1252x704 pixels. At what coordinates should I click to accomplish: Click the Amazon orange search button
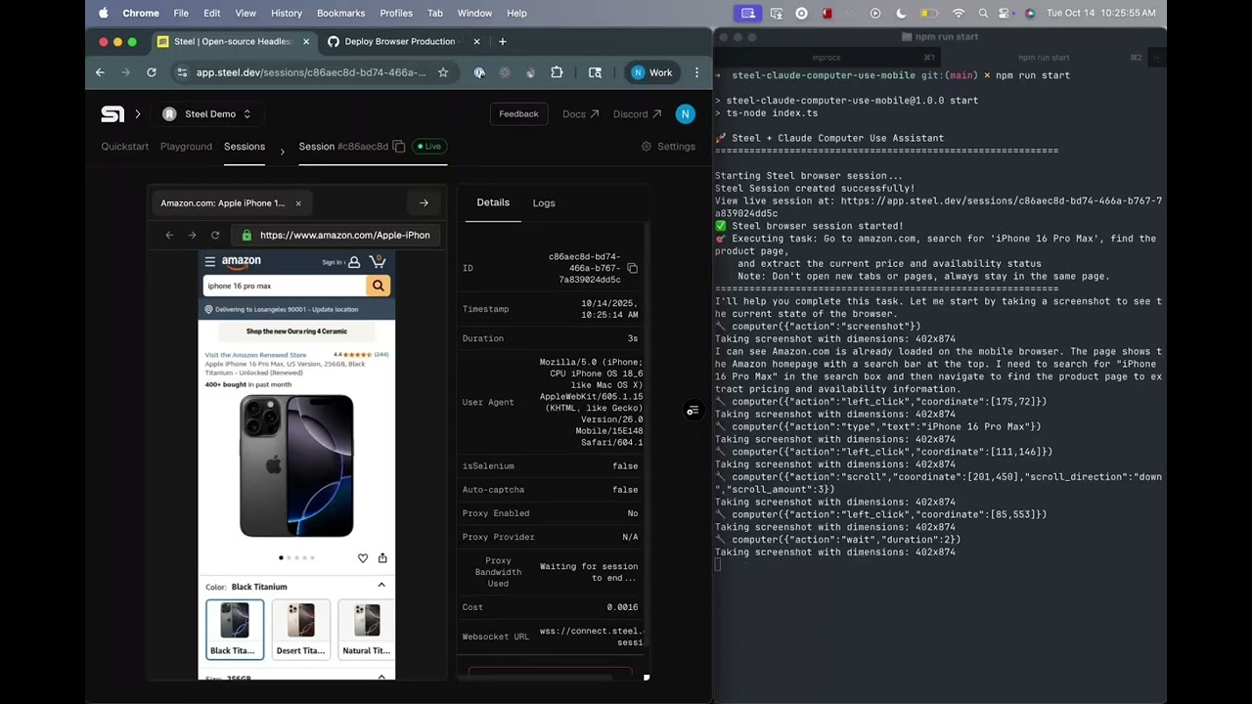coord(378,286)
